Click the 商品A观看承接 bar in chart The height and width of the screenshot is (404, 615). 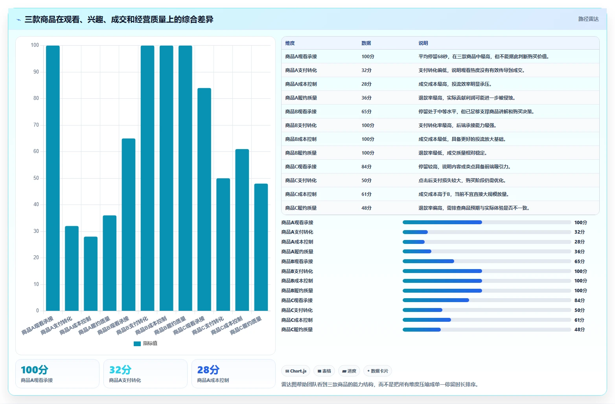(53, 178)
